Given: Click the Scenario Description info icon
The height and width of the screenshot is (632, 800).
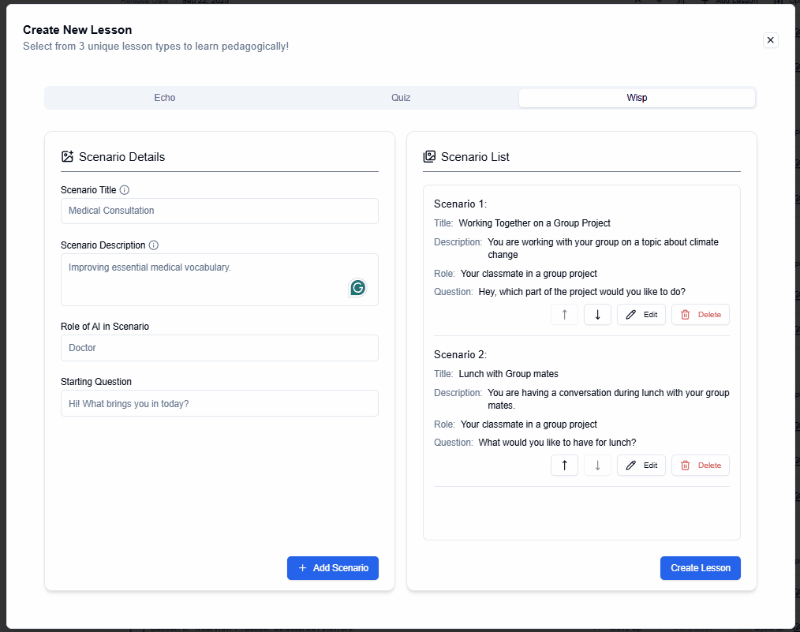Looking at the screenshot, I should (154, 245).
